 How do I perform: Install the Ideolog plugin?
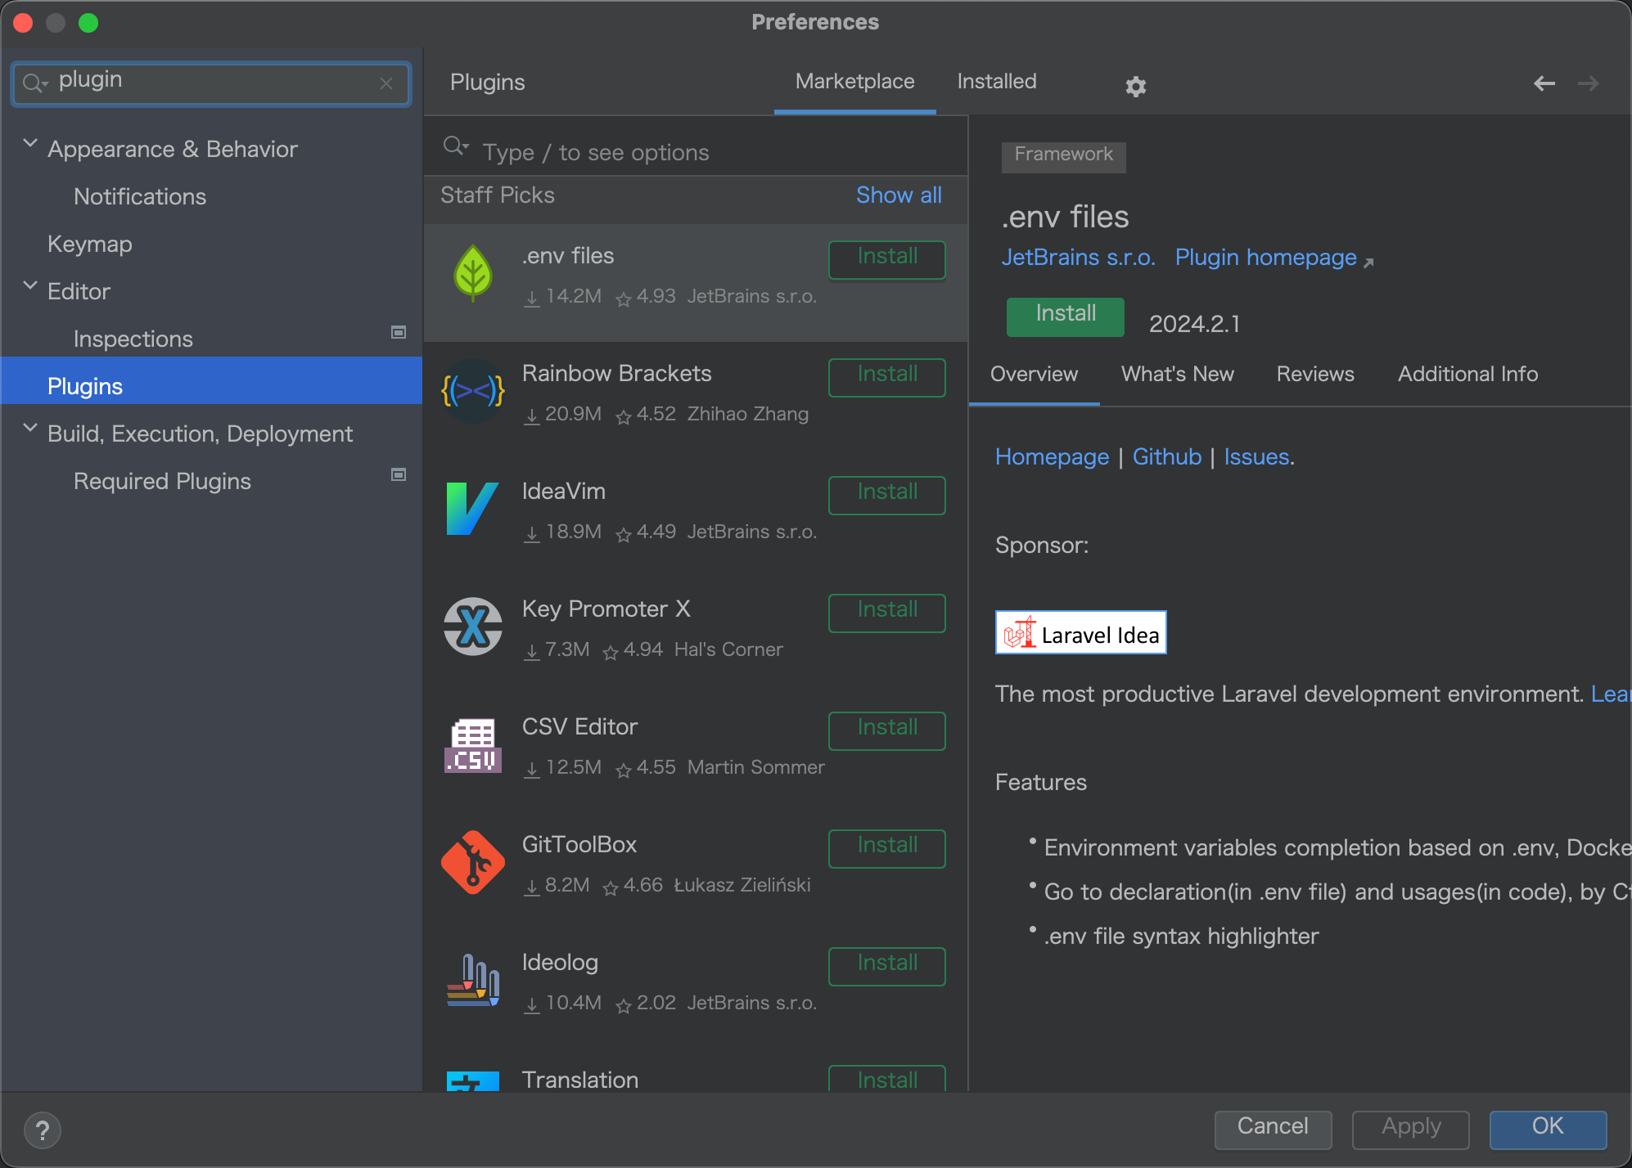pyautogui.click(x=887, y=966)
